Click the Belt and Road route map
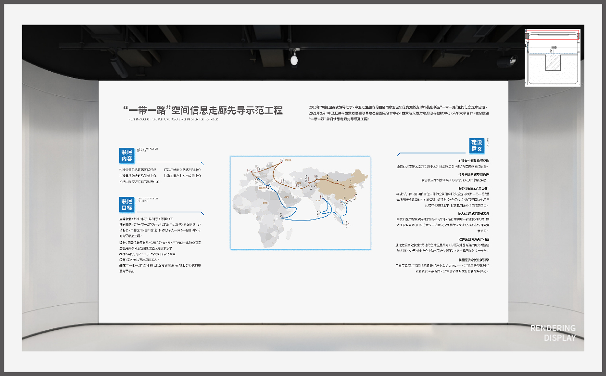This screenshot has height=376, width=606. pos(300,203)
